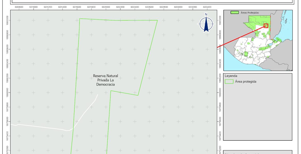301x154 pixels.
Task: Click the 1880000 left axis coordinate label
Action: click(7, 92)
